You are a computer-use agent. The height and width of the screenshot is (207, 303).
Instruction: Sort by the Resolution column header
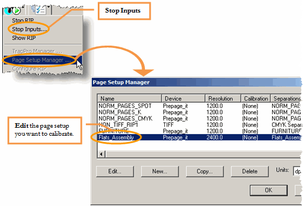coord(223,99)
